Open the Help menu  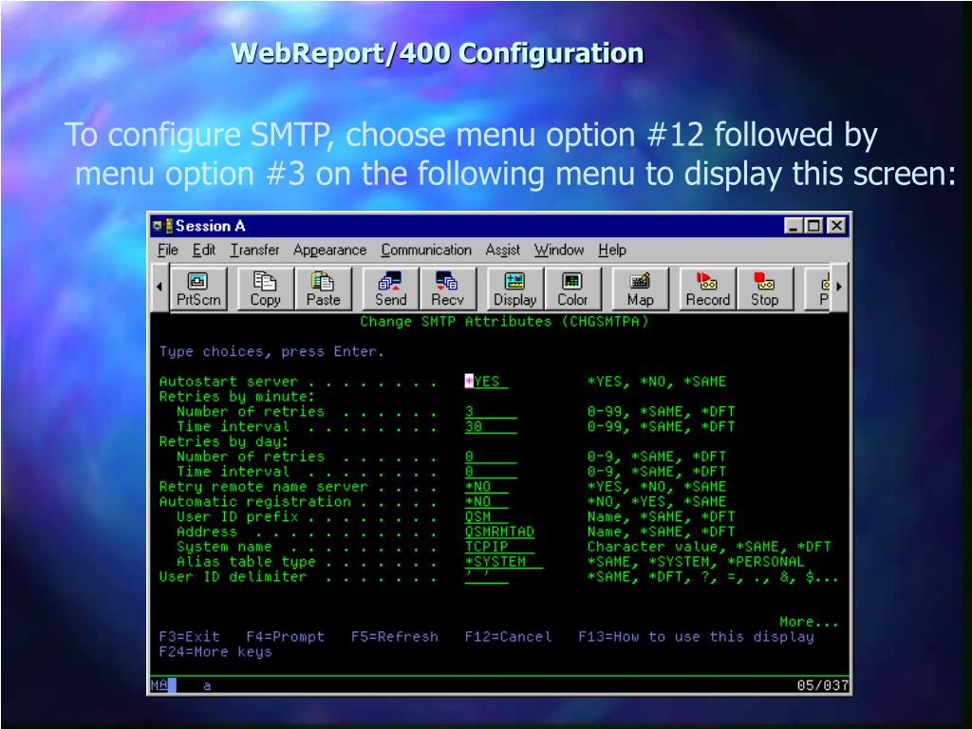(612, 250)
